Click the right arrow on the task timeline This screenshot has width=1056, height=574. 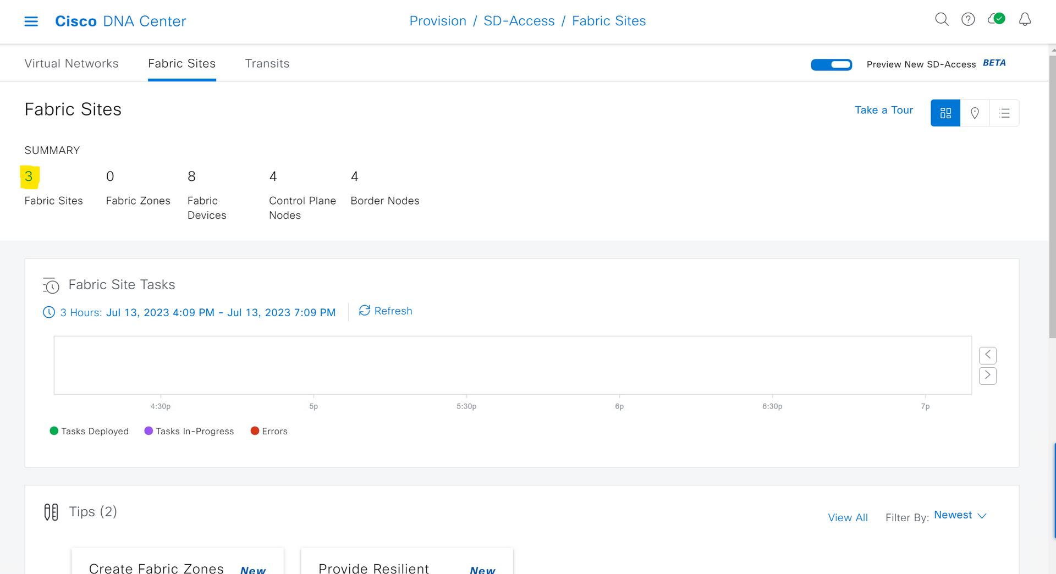pos(987,376)
